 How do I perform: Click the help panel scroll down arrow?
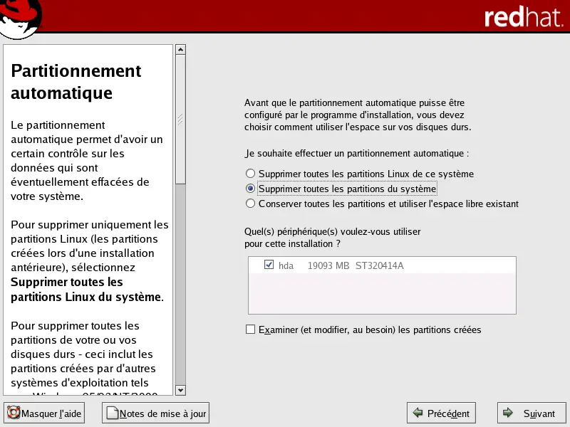pyautogui.click(x=180, y=389)
